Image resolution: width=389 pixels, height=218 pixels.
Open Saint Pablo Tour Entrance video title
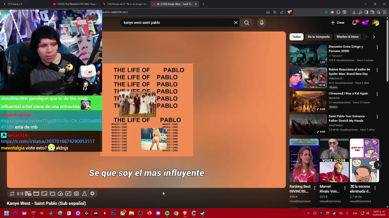[x=347, y=118]
